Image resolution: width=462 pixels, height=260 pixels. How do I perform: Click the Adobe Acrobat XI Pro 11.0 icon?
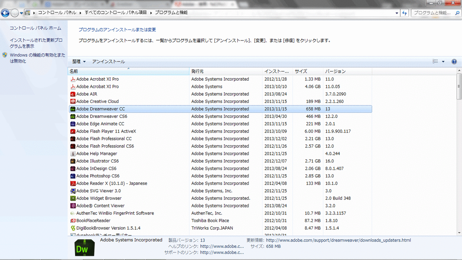pos(73,79)
